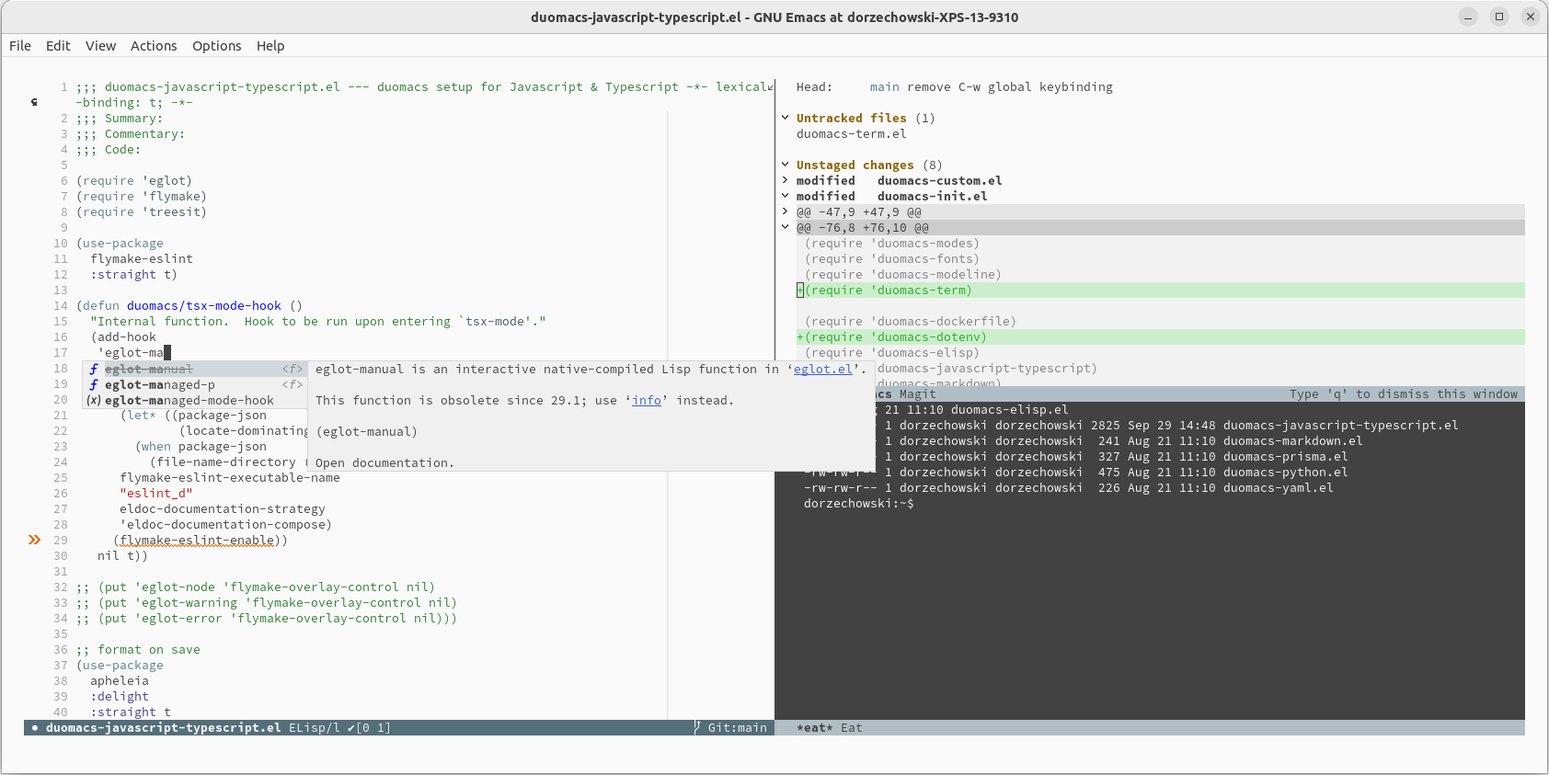Click the Git branch icon in the mode line
This screenshot has height=775, width=1549.
[697, 727]
